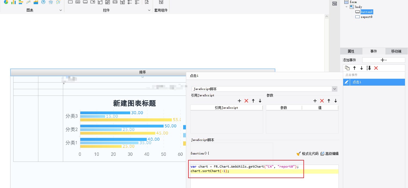Select report0 in the widget tree
Screen dimensions: 408x188
click(367, 17)
